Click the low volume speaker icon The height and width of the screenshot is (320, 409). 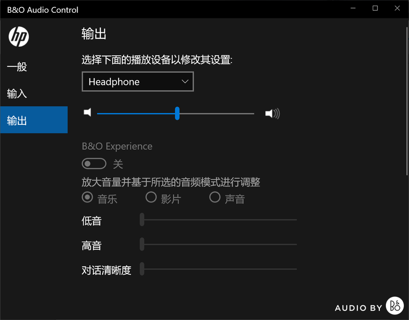point(87,112)
